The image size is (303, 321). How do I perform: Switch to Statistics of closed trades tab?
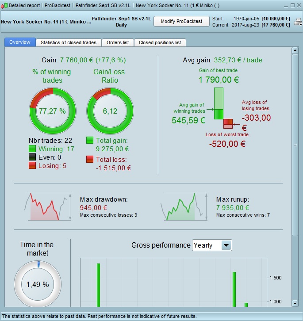pyautogui.click(x=69, y=42)
